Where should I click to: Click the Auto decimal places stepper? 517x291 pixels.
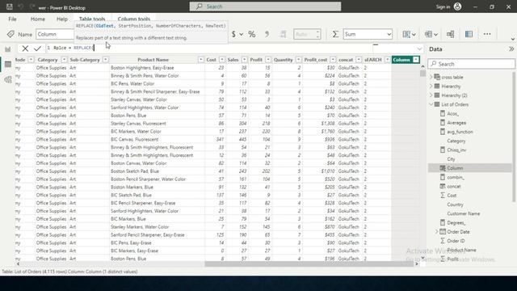(x=307, y=34)
